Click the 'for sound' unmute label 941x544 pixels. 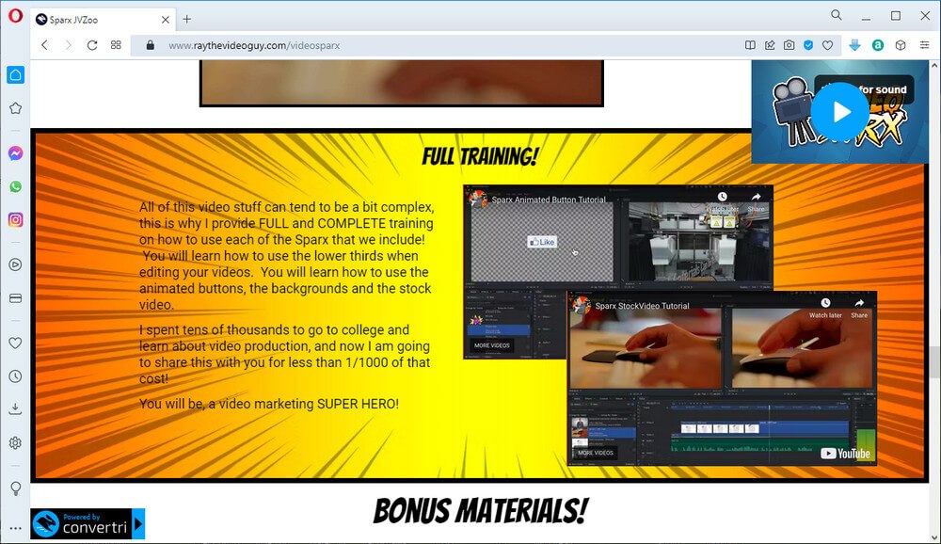coord(883,89)
